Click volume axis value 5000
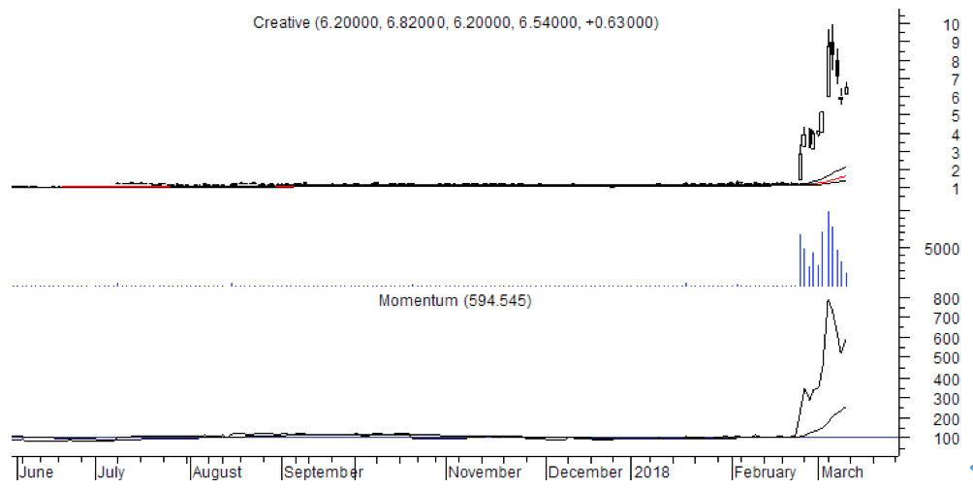Viewport: 973px width, 488px height. click(x=942, y=249)
